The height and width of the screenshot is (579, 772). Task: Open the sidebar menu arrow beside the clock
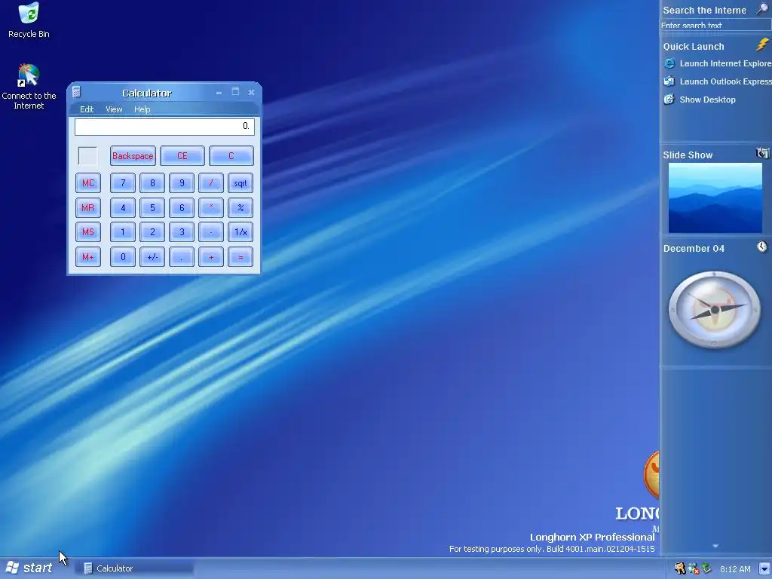pyautogui.click(x=764, y=568)
